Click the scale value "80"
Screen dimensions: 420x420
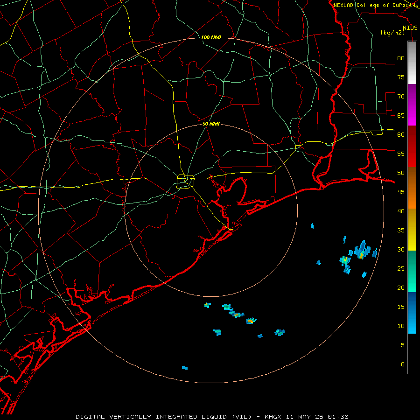coord(401,58)
